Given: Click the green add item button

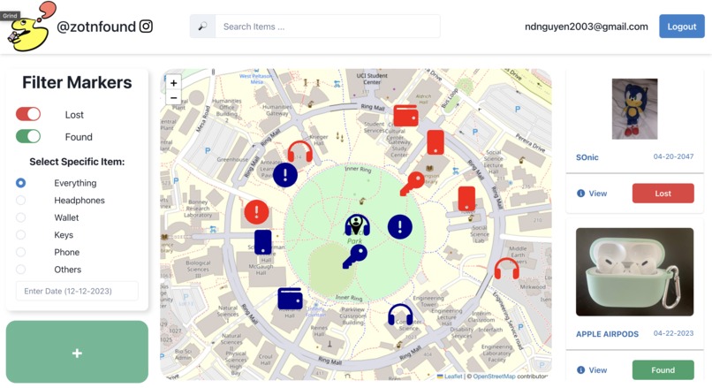Looking at the screenshot, I should (x=77, y=352).
